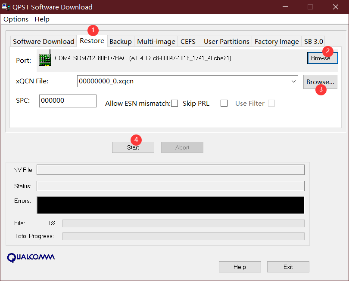Switch to the Software Download tab

point(44,42)
